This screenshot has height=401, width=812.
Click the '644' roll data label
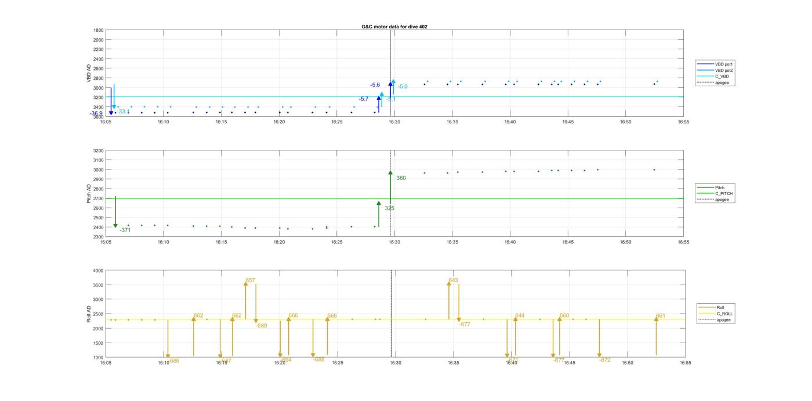click(520, 315)
